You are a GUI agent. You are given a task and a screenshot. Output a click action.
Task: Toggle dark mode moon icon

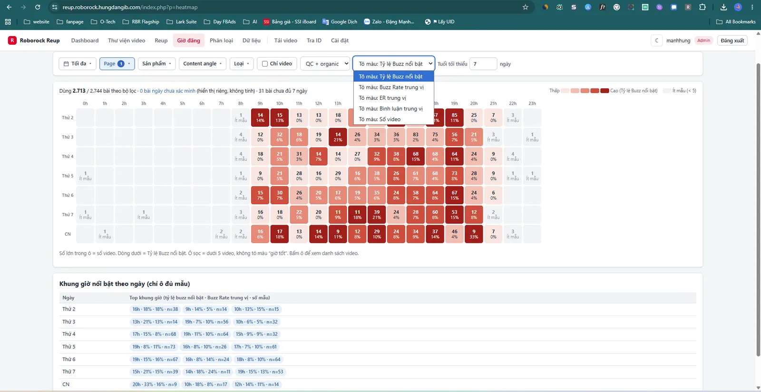tap(657, 40)
